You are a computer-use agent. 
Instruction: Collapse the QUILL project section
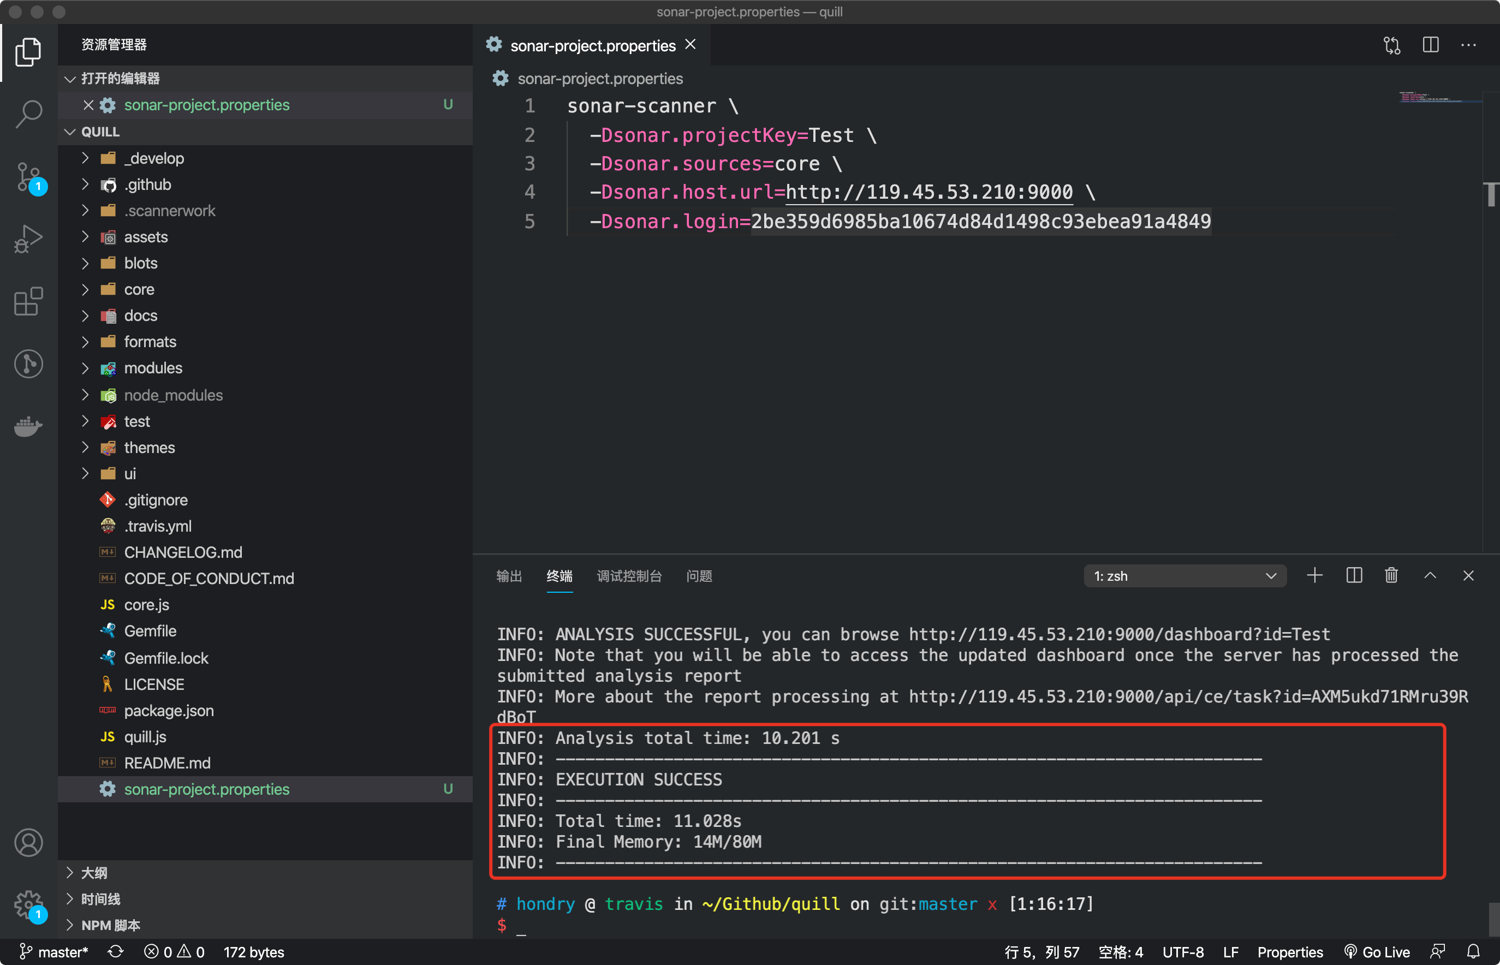click(100, 132)
